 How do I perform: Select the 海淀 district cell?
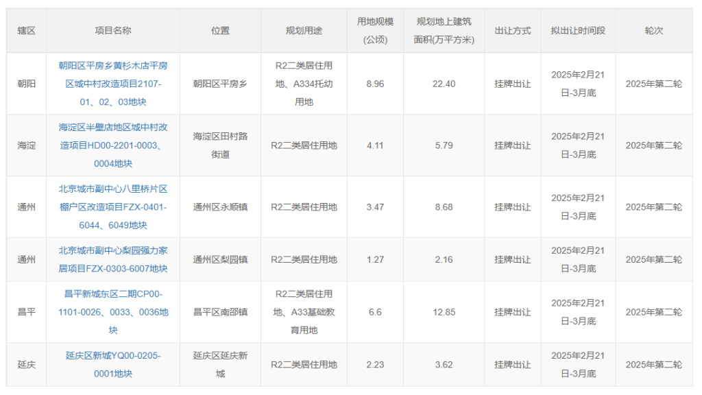pos(27,145)
